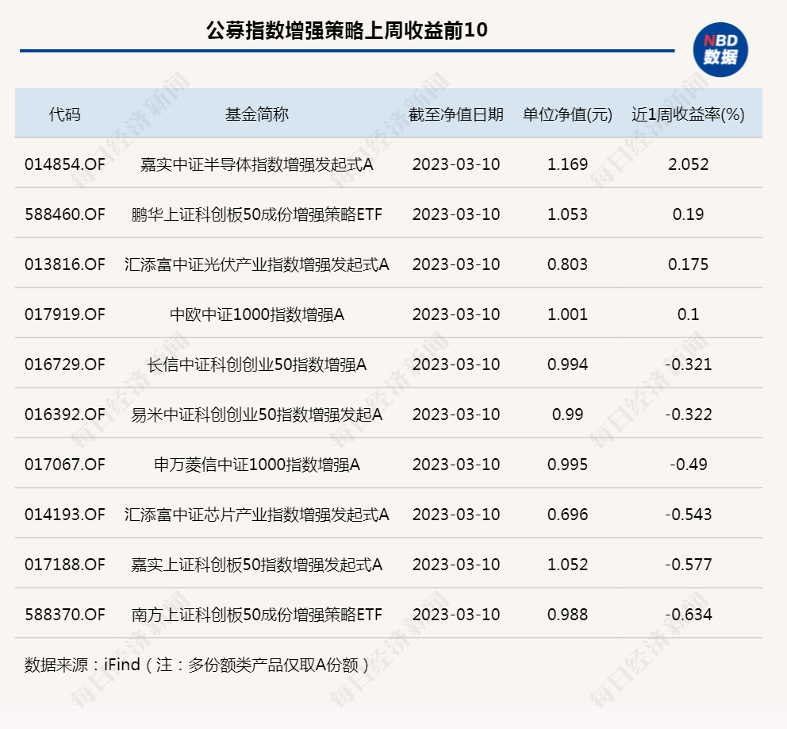The image size is (787, 729).
Task: Click fund code 016729.OF
Action: pyautogui.click(x=64, y=364)
